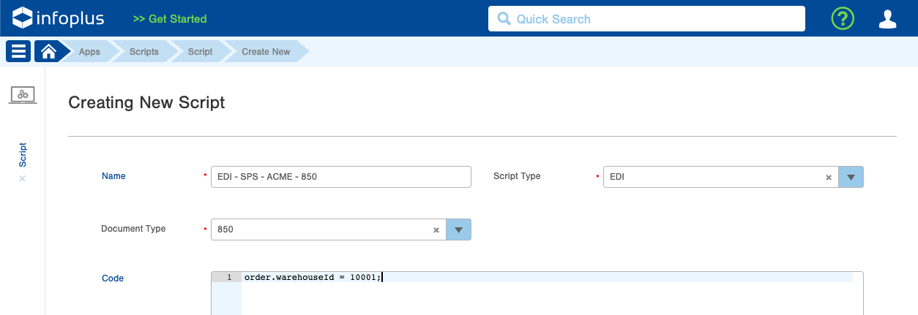Click the Infoplus logo
The height and width of the screenshot is (315, 918).
pos(58,18)
